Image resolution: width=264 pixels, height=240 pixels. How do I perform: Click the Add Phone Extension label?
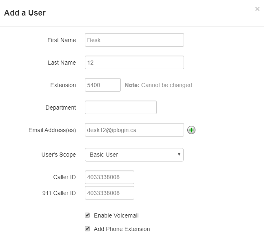point(122,229)
